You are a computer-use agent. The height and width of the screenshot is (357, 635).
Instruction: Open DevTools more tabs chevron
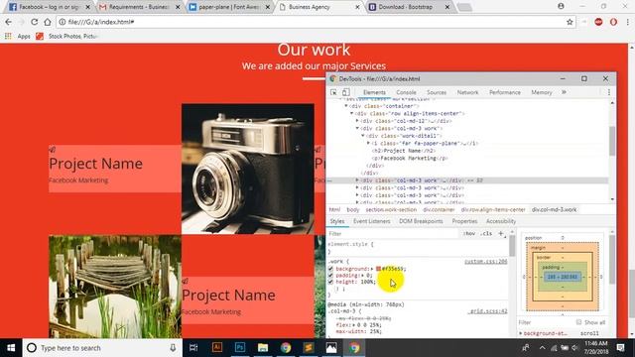tap(564, 92)
